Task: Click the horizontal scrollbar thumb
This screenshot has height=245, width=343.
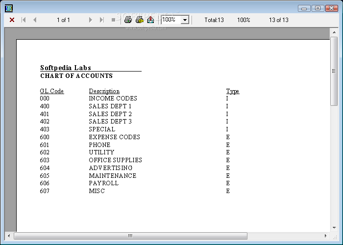Action: (x=130, y=236)
